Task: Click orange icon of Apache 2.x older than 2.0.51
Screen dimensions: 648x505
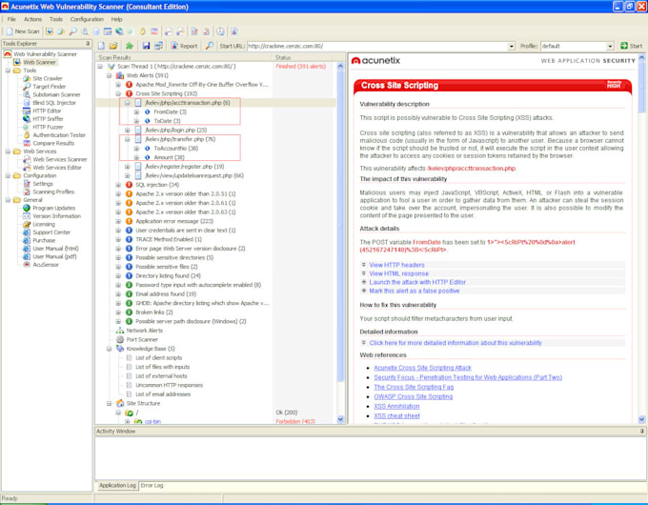Action: 129,193
